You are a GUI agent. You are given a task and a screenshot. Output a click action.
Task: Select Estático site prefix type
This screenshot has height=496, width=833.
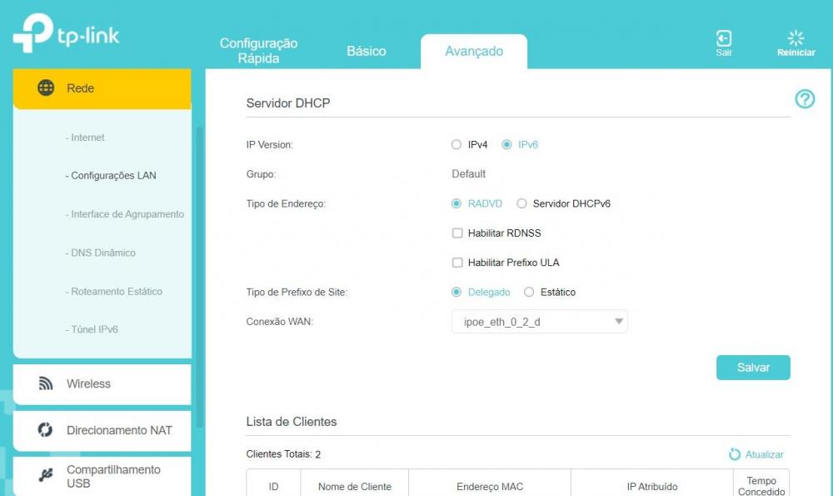tap(529, 293)
